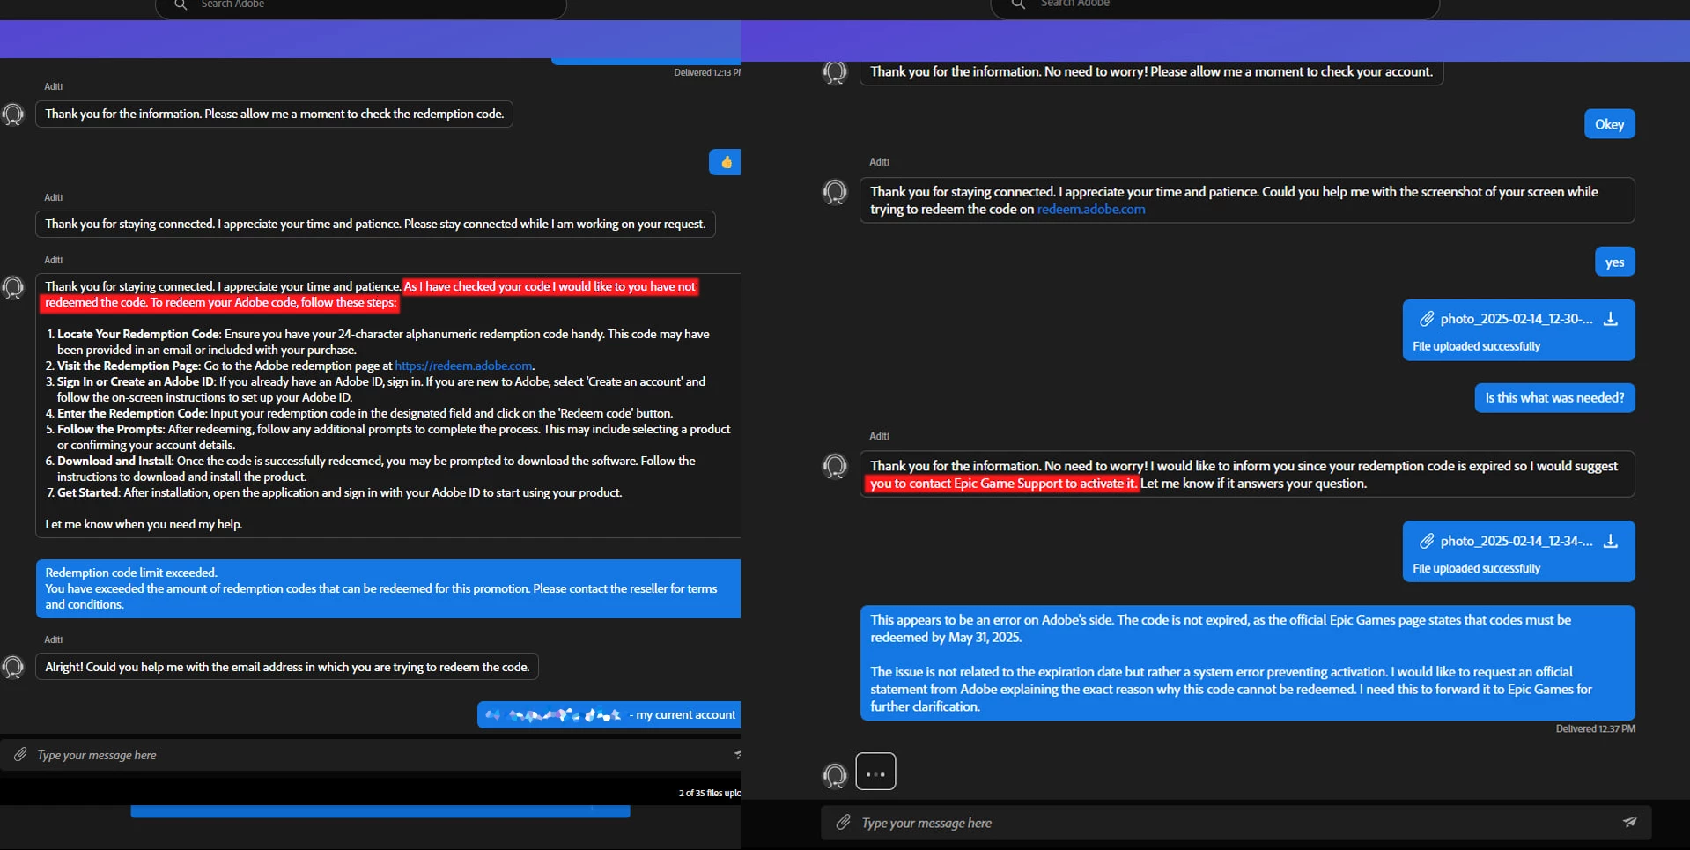1690x850 pixels.
Task: Click agent avatar beside 'check your account' message
Action: click(x=835, y=72)
